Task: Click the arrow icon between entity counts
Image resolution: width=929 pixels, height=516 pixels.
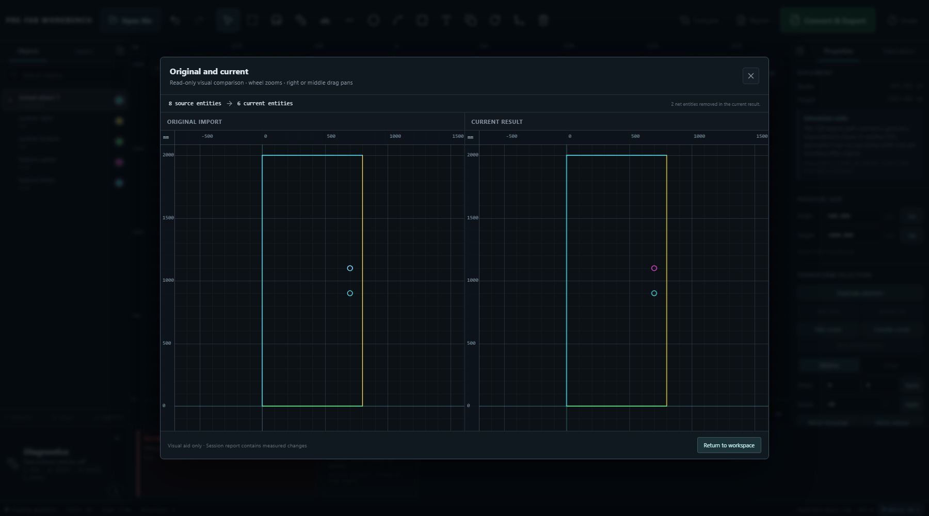Action: point(229,104)
